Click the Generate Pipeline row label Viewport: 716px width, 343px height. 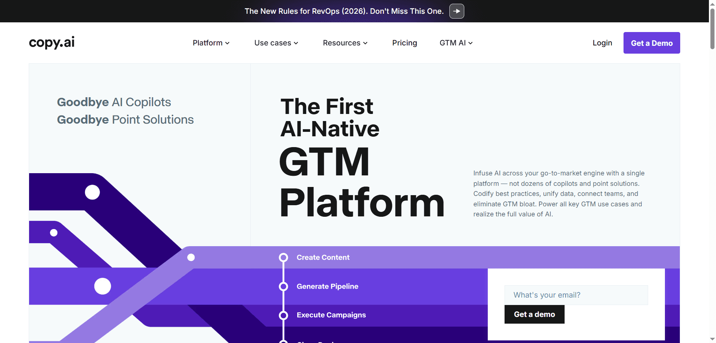[x=327, y=286]
